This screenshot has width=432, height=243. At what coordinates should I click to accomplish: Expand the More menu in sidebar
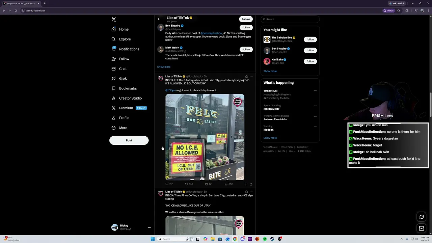coord(119,128)
